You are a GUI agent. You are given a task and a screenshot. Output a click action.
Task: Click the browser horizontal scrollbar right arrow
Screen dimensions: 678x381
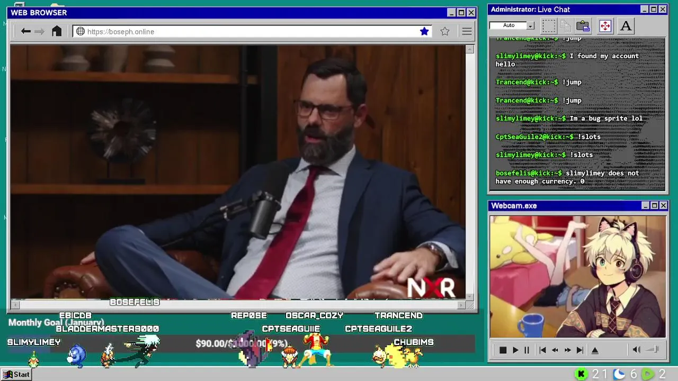[x=461, y=305]
